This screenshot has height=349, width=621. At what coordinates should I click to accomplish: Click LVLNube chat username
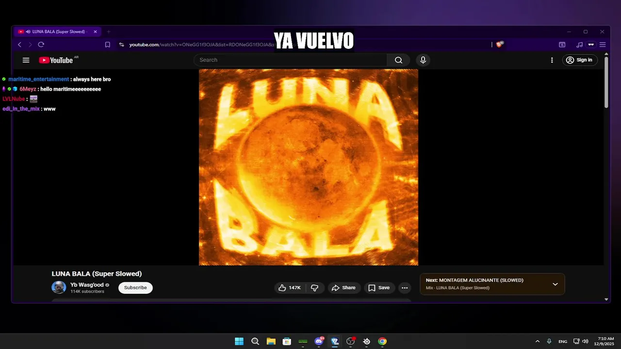[x=14, y=99]
